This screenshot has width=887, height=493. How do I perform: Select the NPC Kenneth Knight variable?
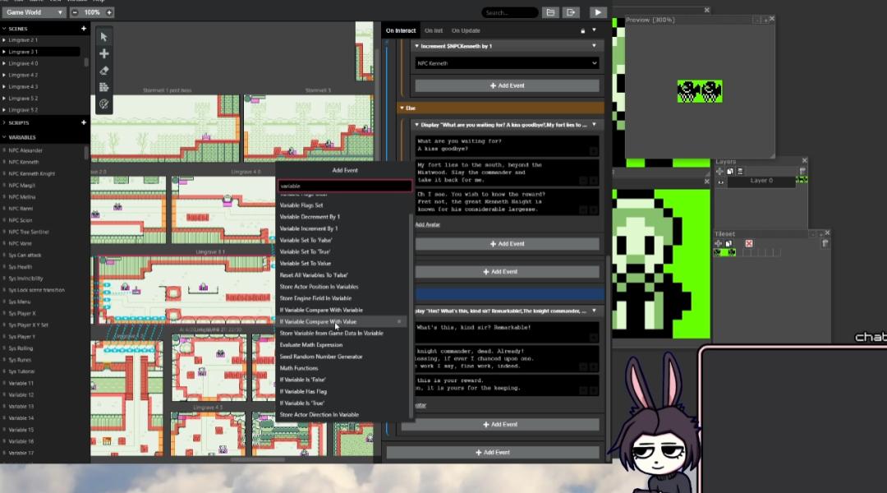click(32, 173)
